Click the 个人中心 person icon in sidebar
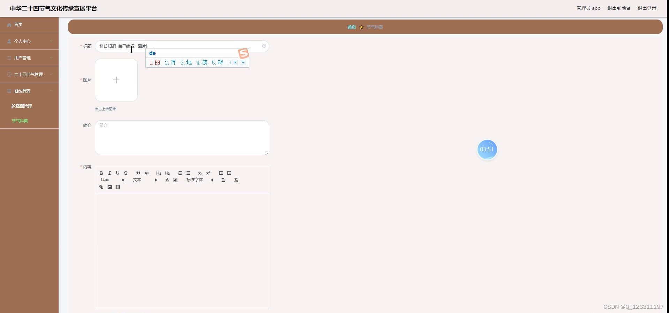Screen dimensions: 669x313 click(9, 41)
